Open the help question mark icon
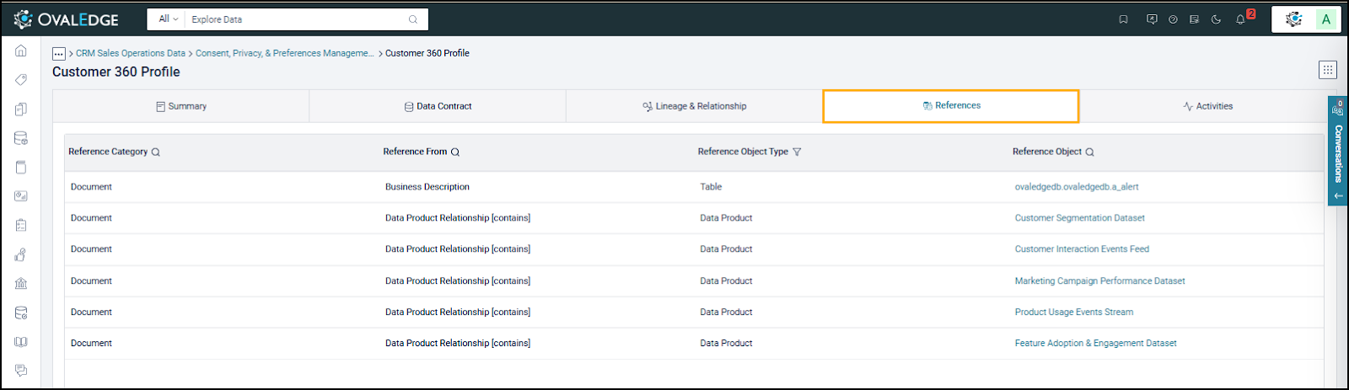The image size is (1349, 390). [1173, 19]
